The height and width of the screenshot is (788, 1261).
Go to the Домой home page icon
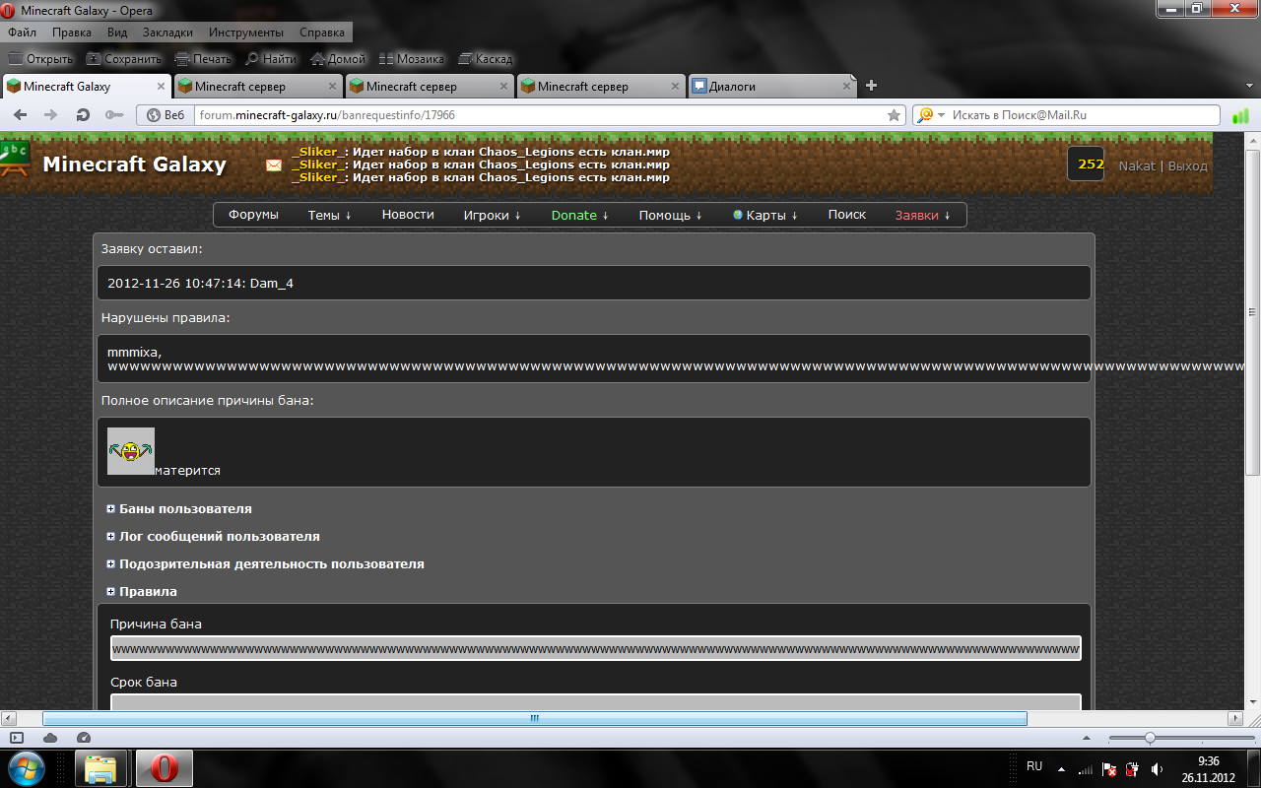[x=317, y=59]
